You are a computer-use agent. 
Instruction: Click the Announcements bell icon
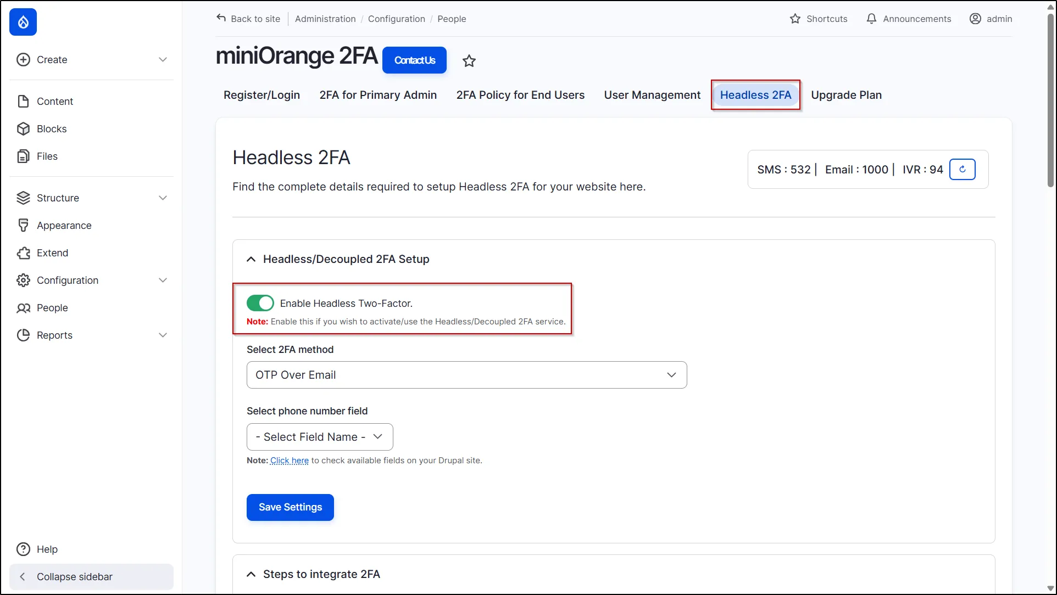point(871,19)
